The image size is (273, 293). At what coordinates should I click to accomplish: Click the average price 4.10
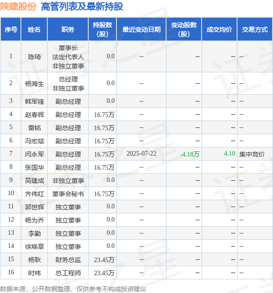(x=229, y=153)
